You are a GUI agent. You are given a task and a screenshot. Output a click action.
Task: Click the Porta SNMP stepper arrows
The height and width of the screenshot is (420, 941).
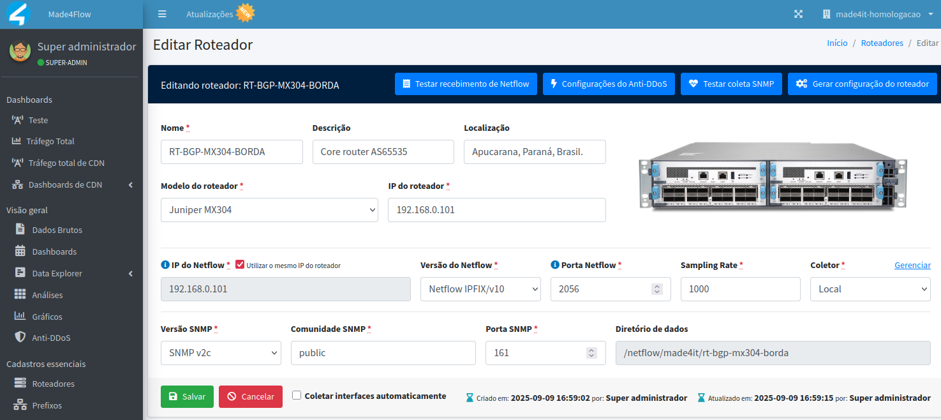click(591, 353)
